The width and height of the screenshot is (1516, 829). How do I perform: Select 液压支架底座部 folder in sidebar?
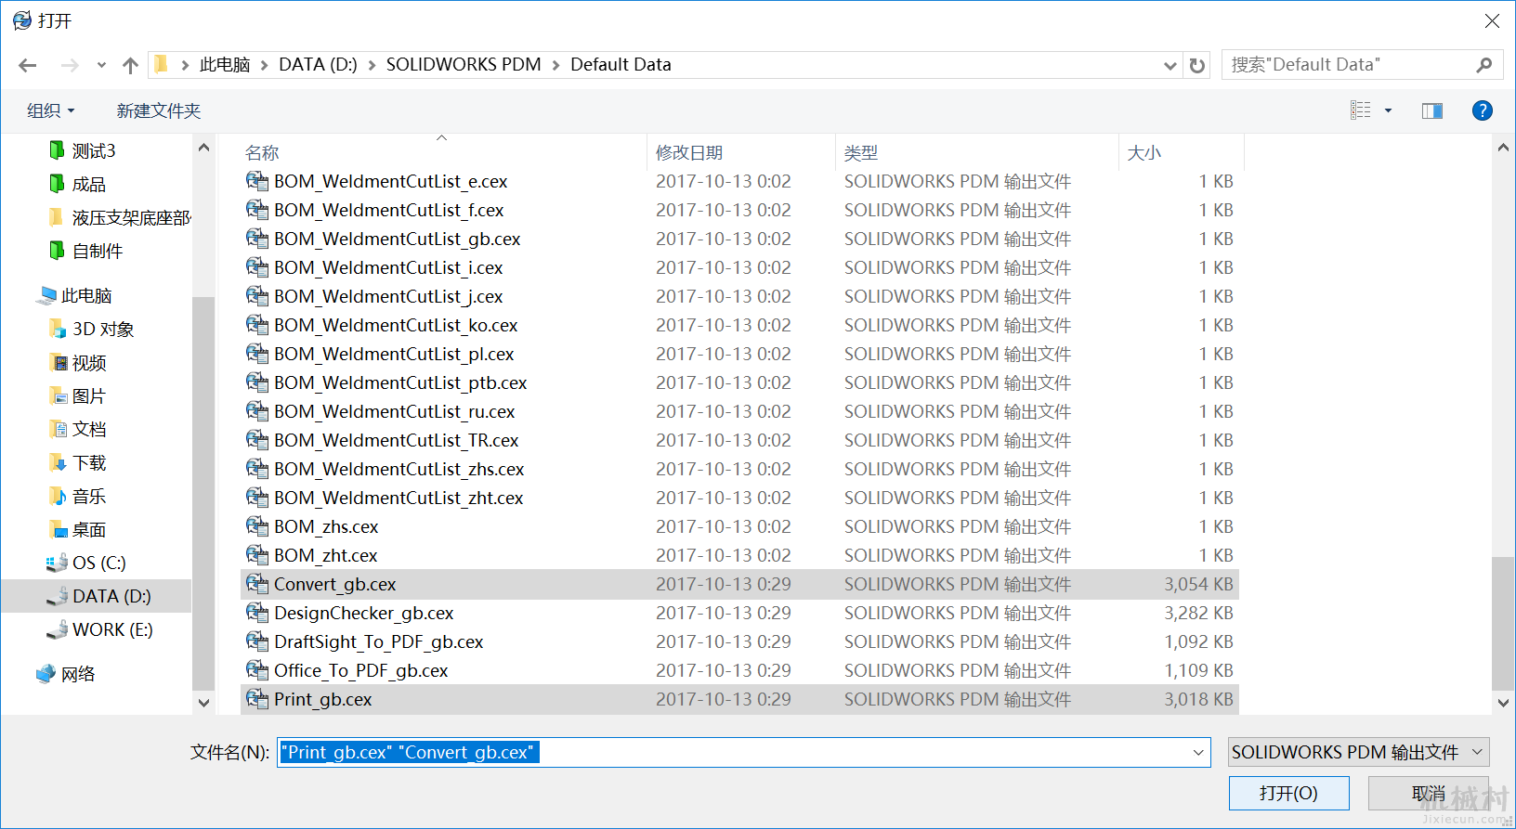point(131,217)
